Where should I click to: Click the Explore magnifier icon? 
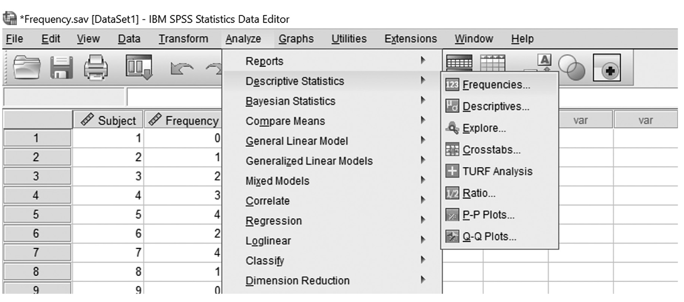point(452,128)
